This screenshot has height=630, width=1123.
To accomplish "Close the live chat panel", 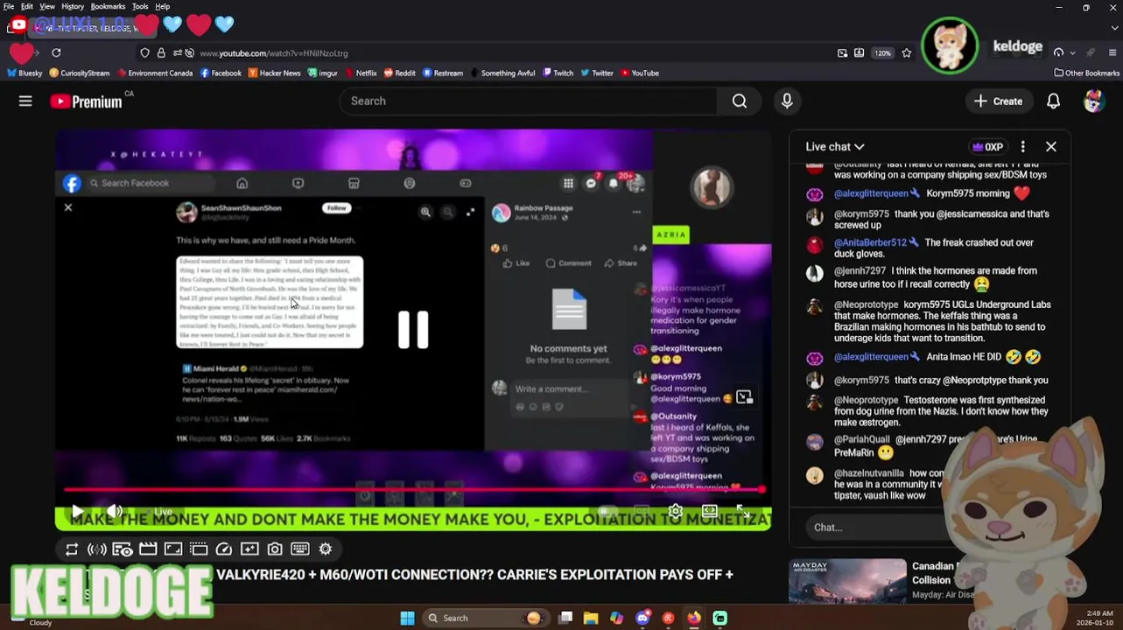I will 1050,147.
